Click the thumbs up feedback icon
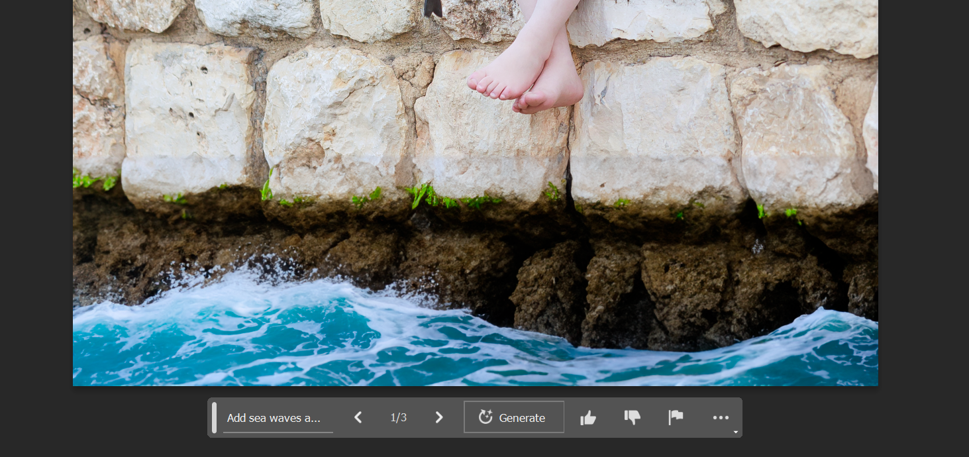Screen dimensions: 969x457 [587, 418]
